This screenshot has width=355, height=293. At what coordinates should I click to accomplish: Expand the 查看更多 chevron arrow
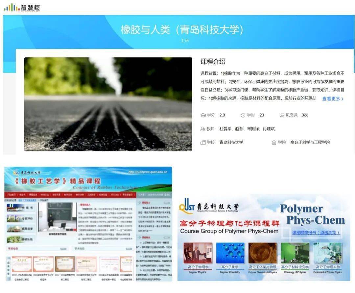[342, 99]
